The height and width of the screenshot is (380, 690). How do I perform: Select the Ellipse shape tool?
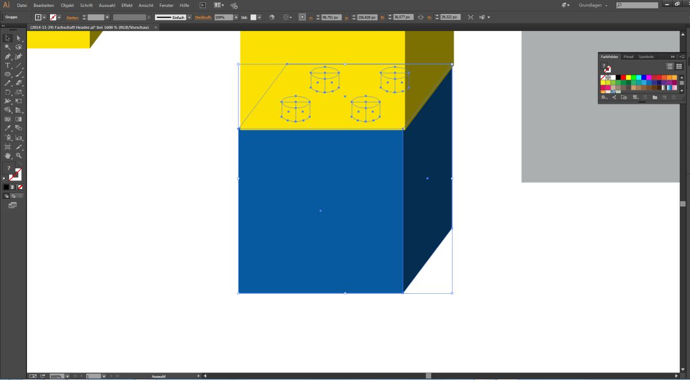pos(7,74)
